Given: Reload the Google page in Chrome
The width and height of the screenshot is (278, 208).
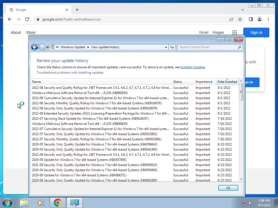Looking at the screenshot, I should (27, 19).
